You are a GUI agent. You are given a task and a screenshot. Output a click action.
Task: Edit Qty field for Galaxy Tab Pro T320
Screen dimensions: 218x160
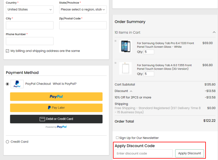tap(149, 52)
